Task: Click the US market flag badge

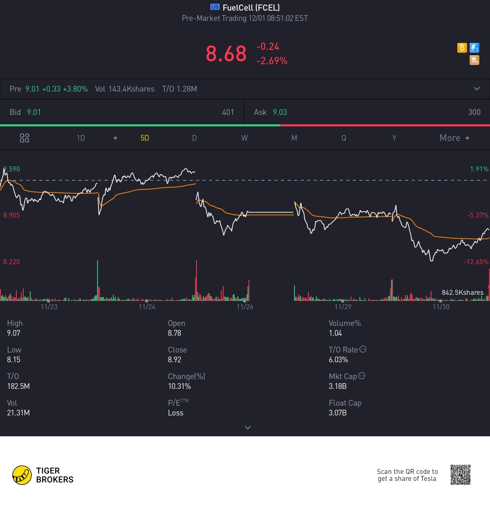Action: [x=215, y=7]
